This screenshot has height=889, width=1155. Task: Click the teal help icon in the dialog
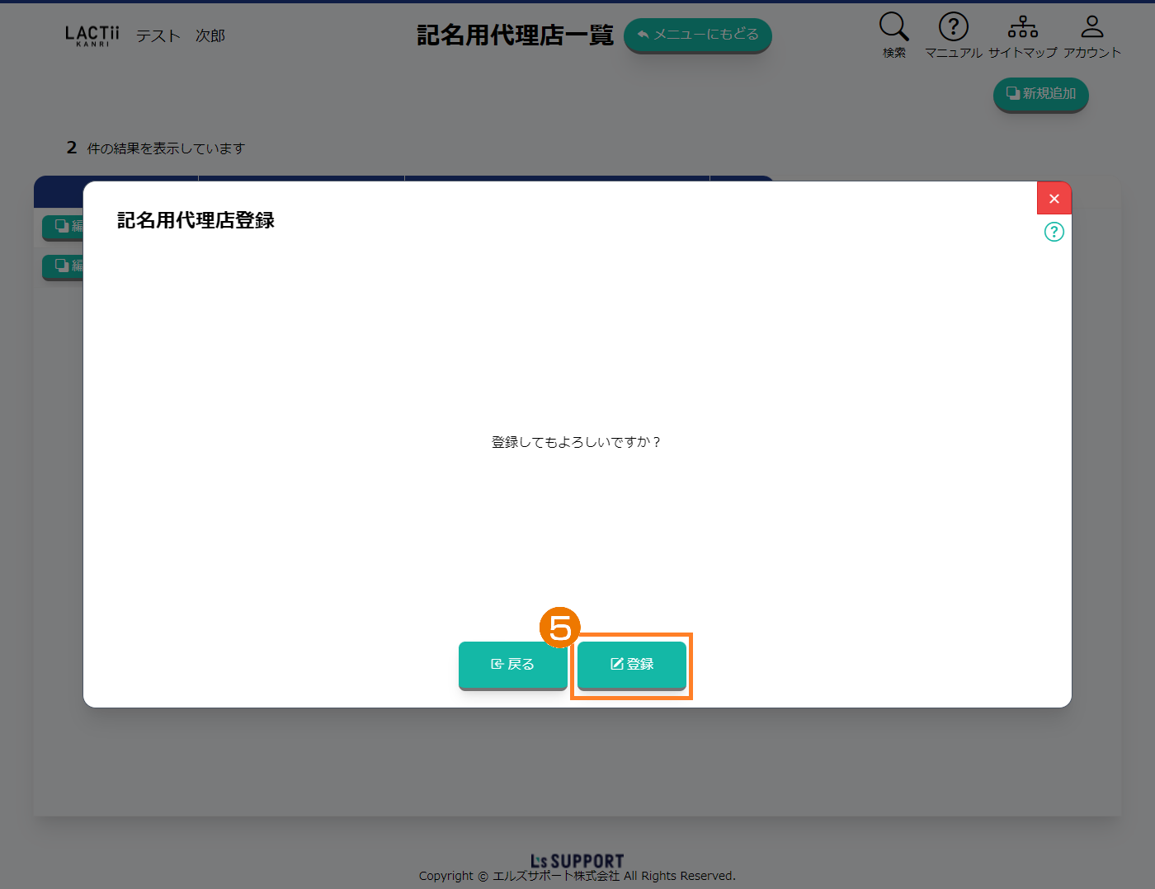coord(1054,232)
